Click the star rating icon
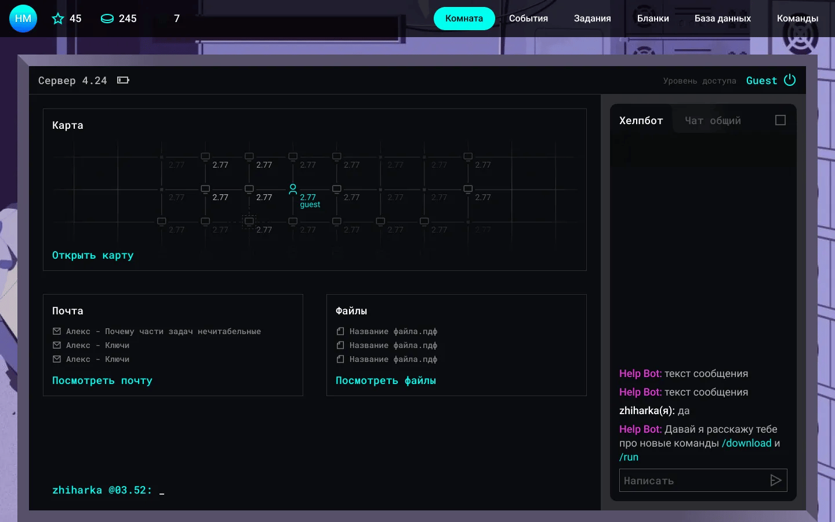 coord(58,19)
